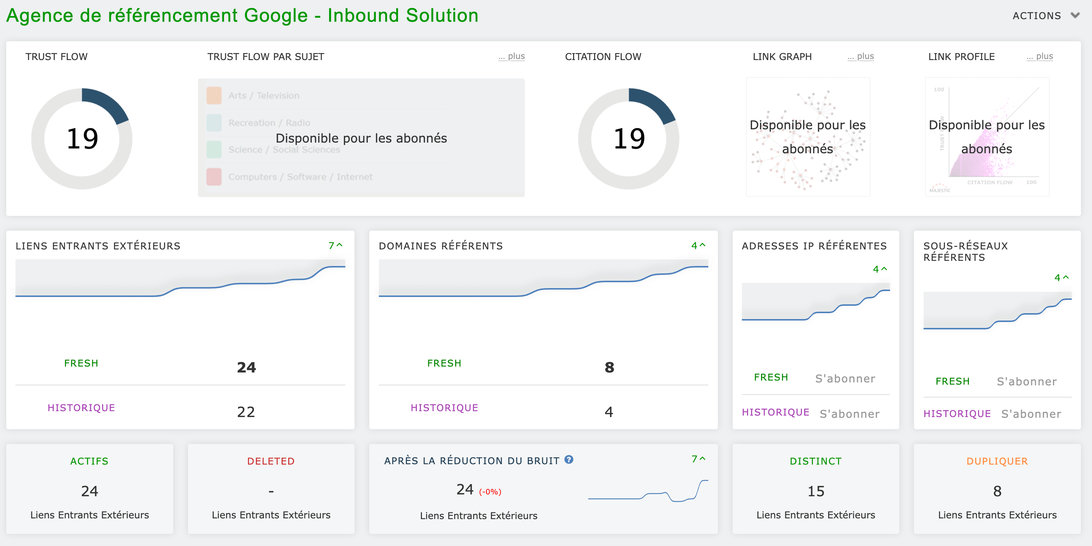Screen dimensions: 1092x546
Task: Click S'abonner beside FRESH in Sous-réseaux
Action: 1027,382
